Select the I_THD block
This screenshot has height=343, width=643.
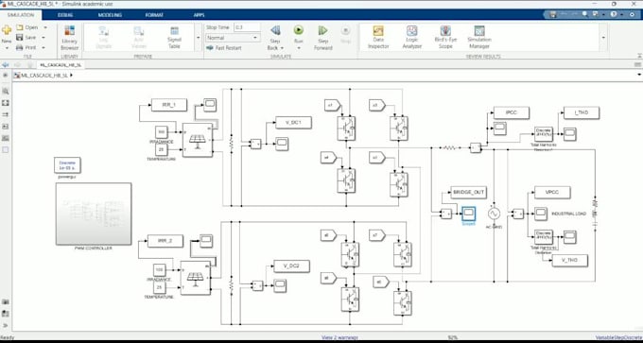pos(582,112)
